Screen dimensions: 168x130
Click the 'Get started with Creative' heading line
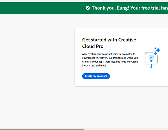(x=109, y=40)
